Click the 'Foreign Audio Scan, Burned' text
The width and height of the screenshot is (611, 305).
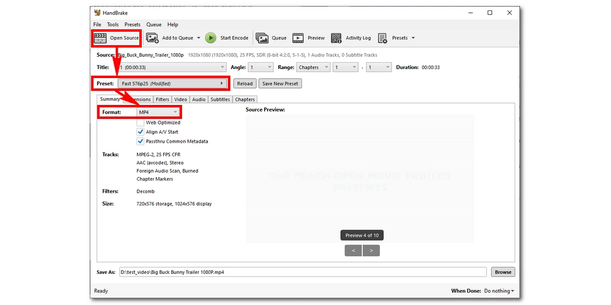click(167, 171)
